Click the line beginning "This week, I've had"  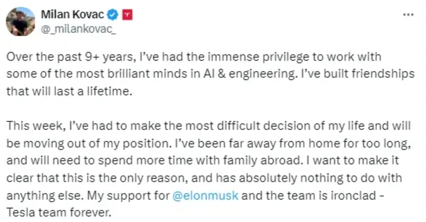[x=208, y=126]
